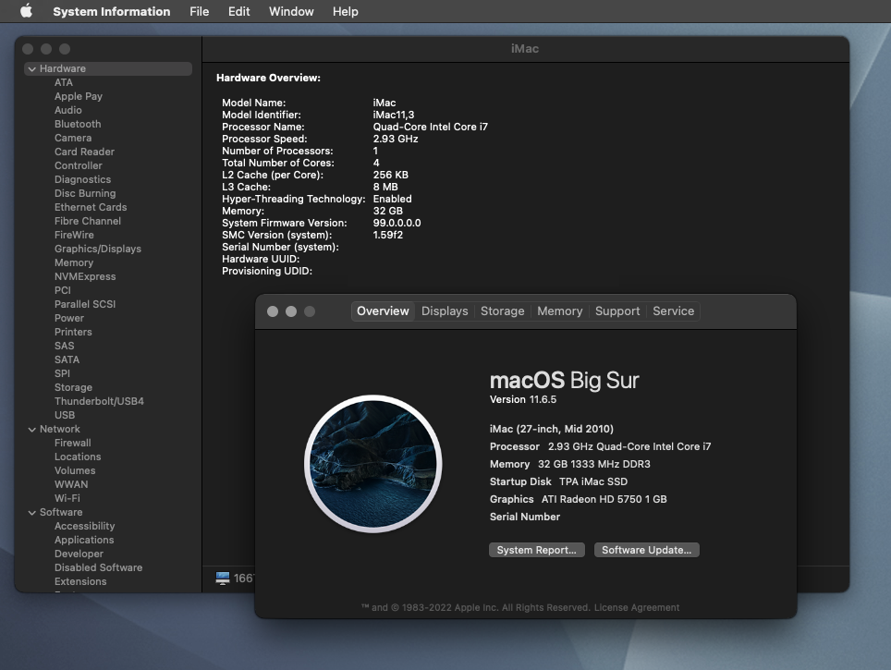Select Applications under Software
This screenshot has width=891, height=670.
(84, 540)
